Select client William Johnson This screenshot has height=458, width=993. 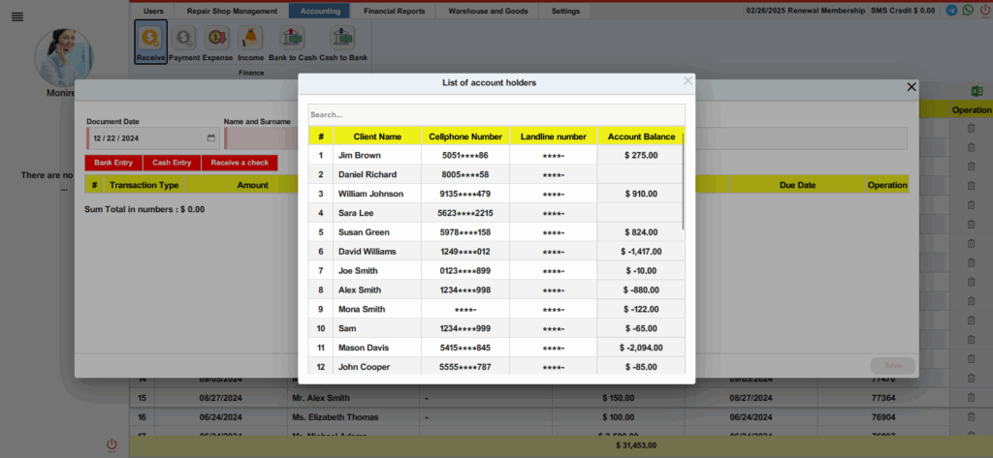pyautogui.click(x=370, y=194)
